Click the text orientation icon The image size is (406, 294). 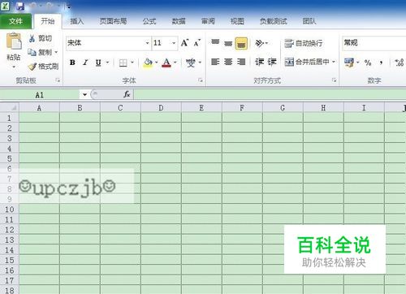pyautogui.click(x=259, y=43)
